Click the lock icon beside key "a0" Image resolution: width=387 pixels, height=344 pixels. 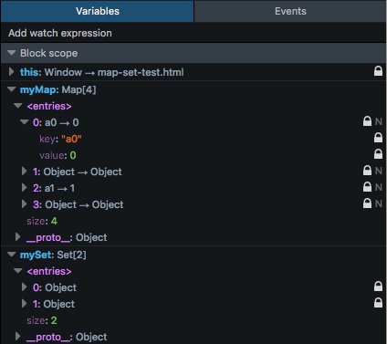(x=378, y=138)
